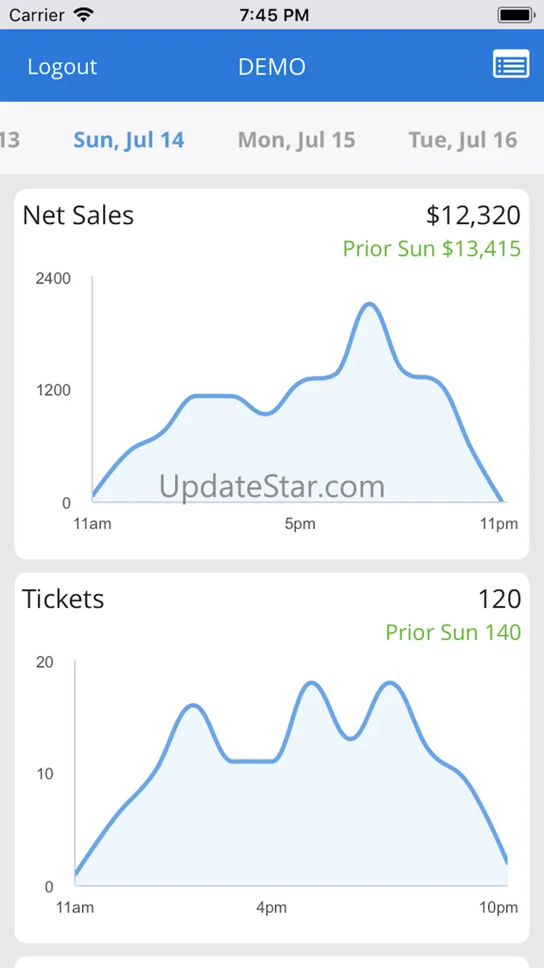Switch to Mon, Jul 15 date

click(x=296, y=140)
